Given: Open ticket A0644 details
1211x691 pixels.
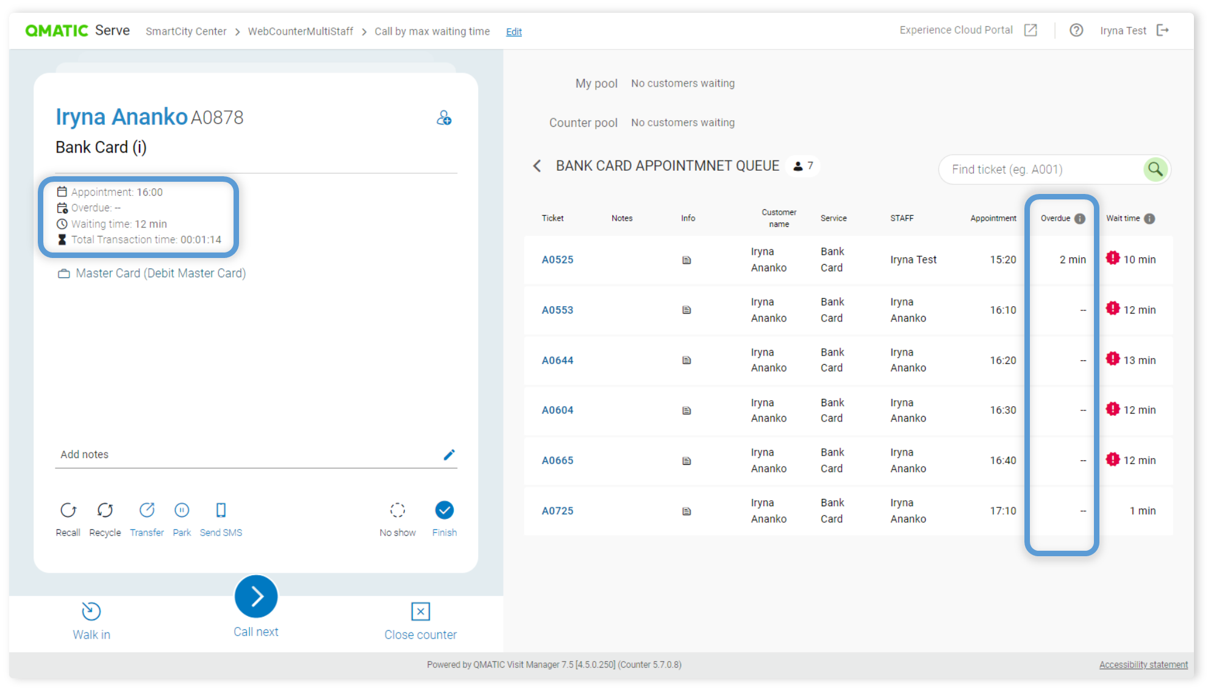Looking at the screenshot, I should coord(557,360).
